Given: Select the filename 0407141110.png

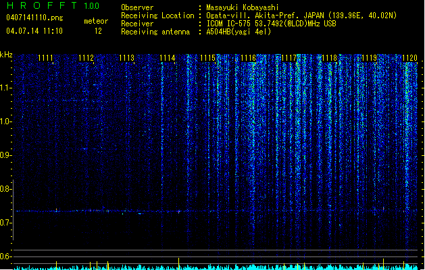Looking at the screenshot, I should click(34, 18).
